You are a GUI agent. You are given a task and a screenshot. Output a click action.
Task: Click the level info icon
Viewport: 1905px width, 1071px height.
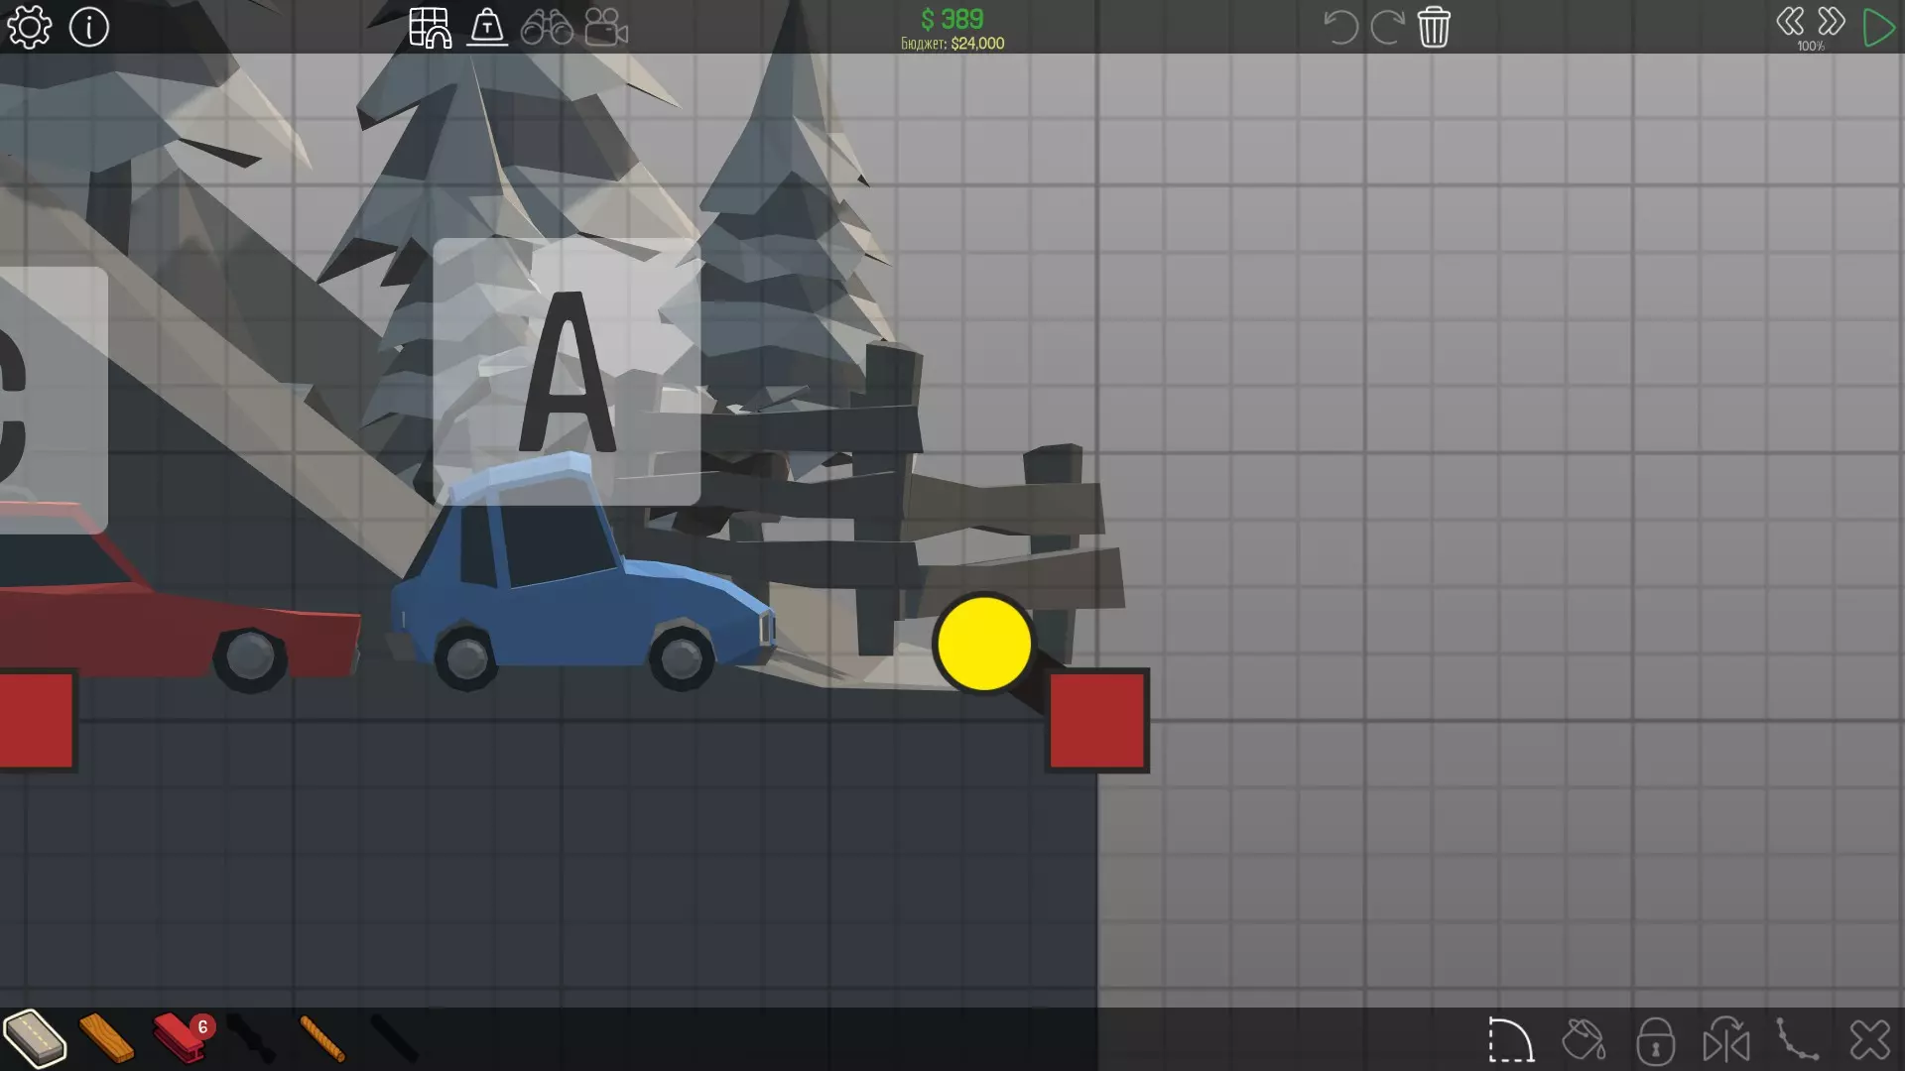88,27
